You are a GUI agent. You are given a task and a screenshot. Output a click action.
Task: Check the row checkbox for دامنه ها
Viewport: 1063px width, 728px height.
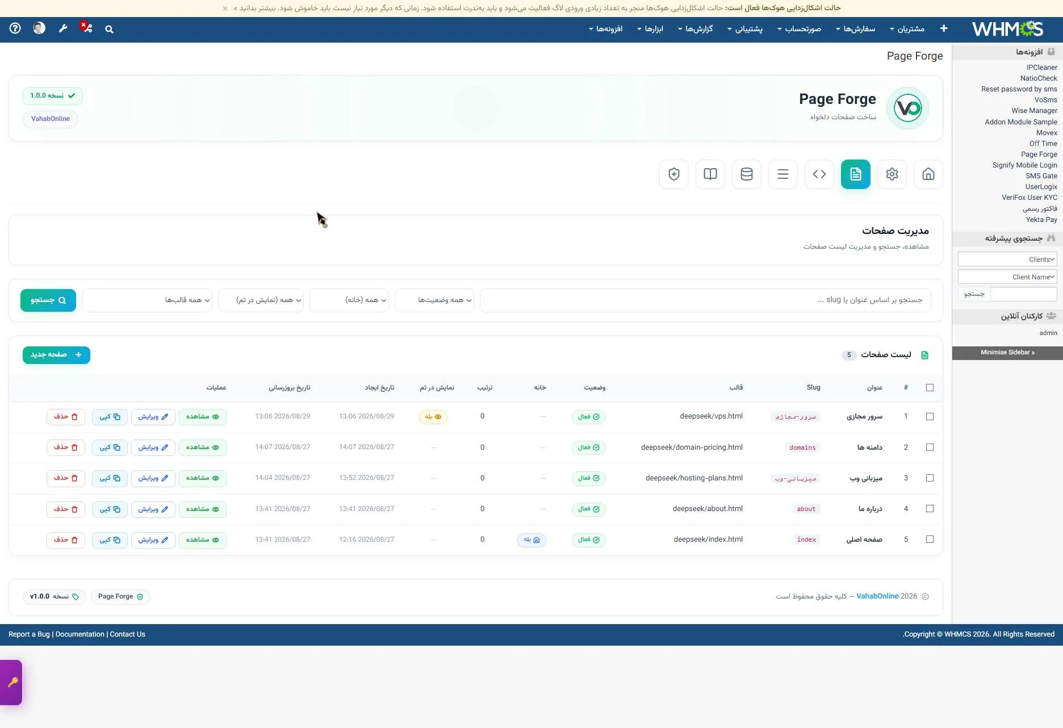pyautogui.click(x=930, y=447)
